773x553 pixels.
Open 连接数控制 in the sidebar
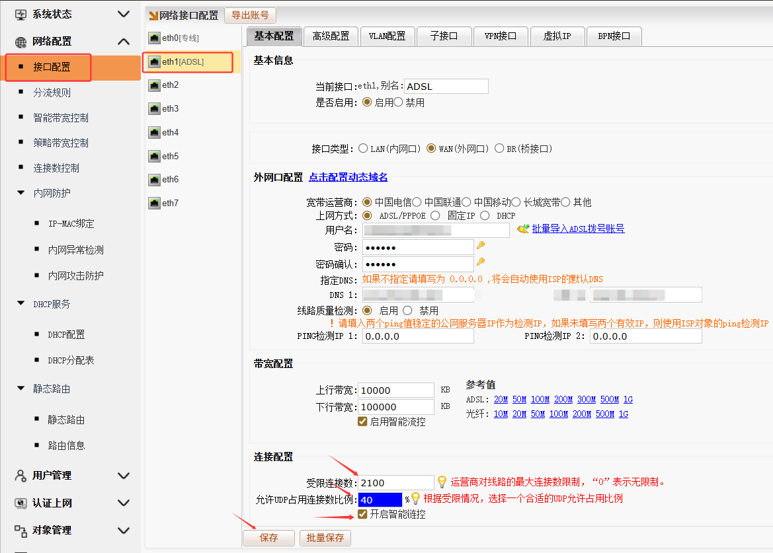click(56, 168)
